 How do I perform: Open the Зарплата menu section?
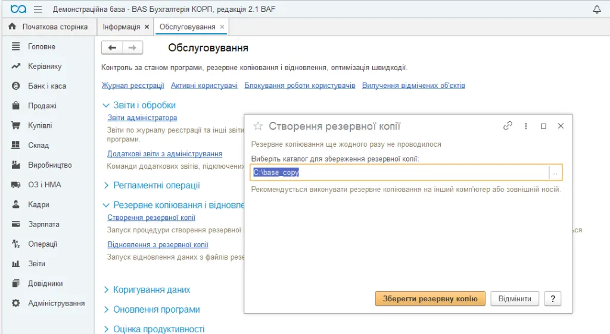43,224
